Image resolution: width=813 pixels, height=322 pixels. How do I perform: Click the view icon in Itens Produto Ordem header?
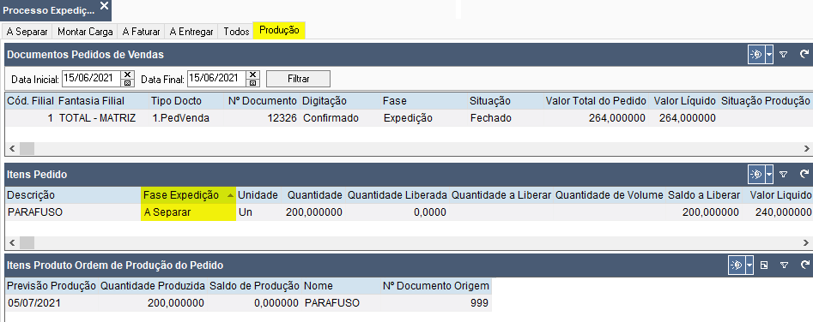[737, 265]
